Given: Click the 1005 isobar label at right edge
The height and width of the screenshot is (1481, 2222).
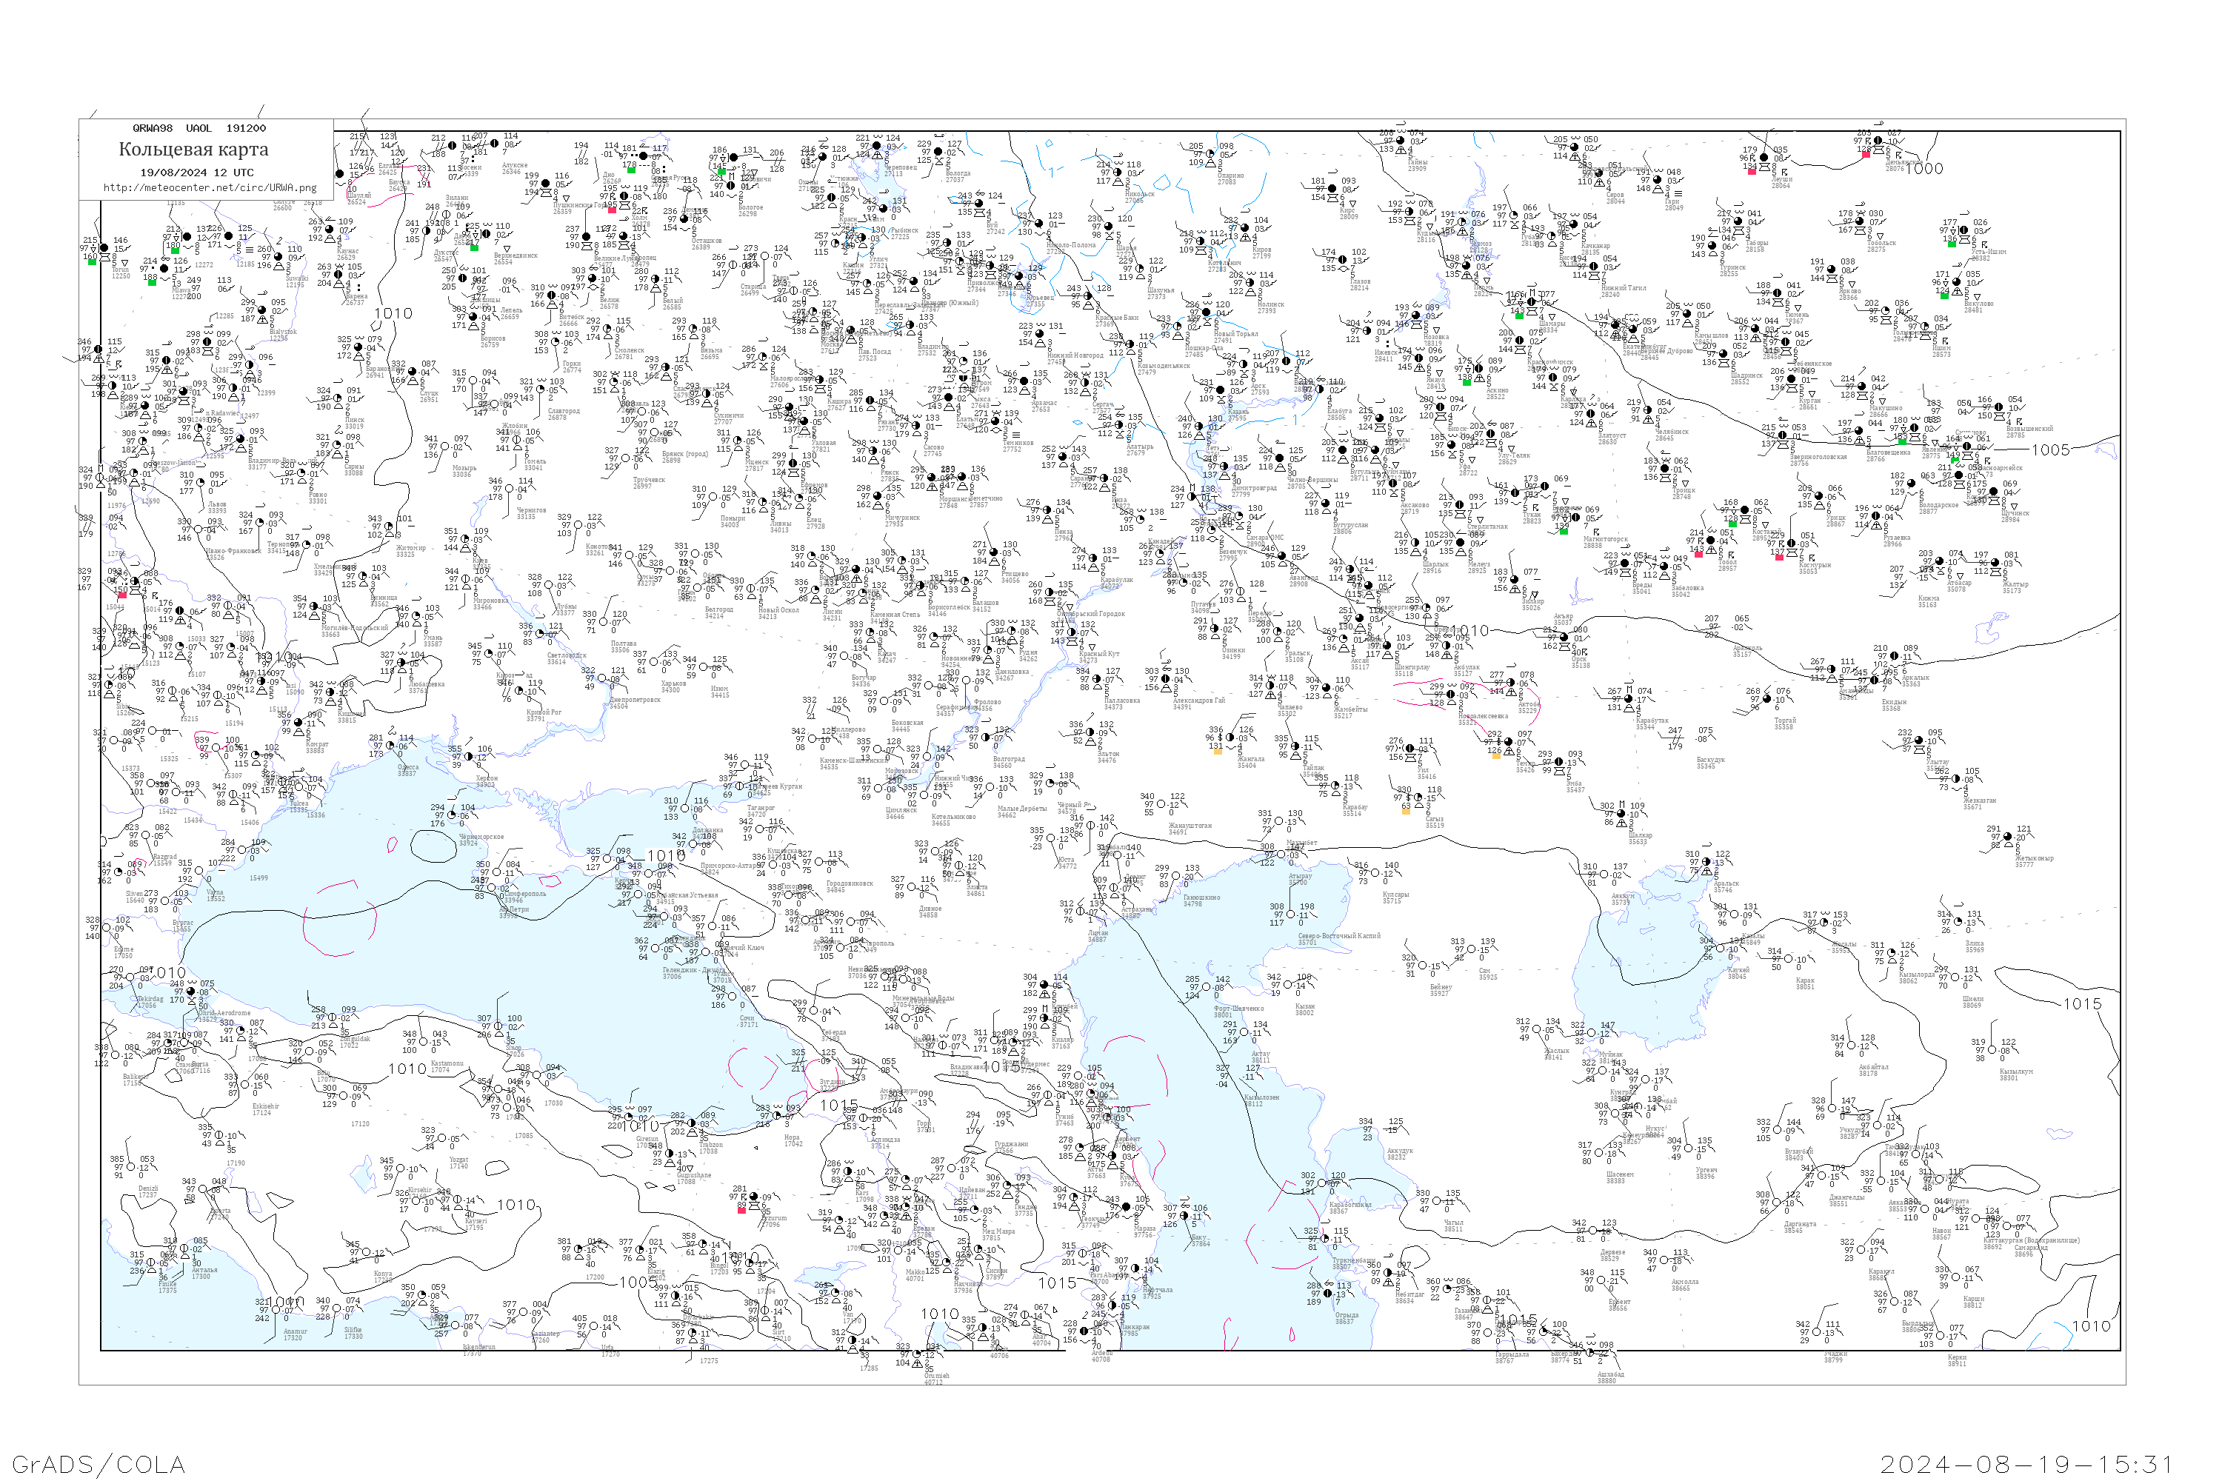Looking at the screenshot, I should point(2050,449).
